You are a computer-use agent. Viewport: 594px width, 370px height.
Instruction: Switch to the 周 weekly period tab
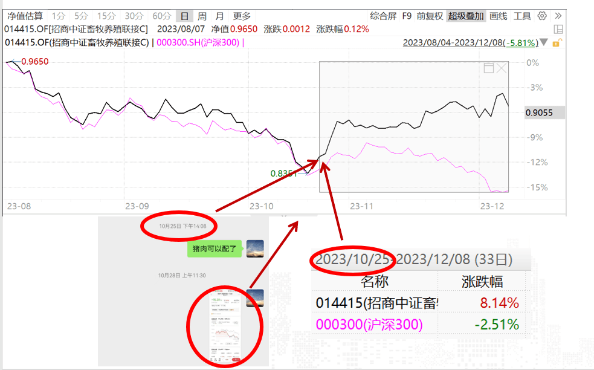(x=202, y=16)
